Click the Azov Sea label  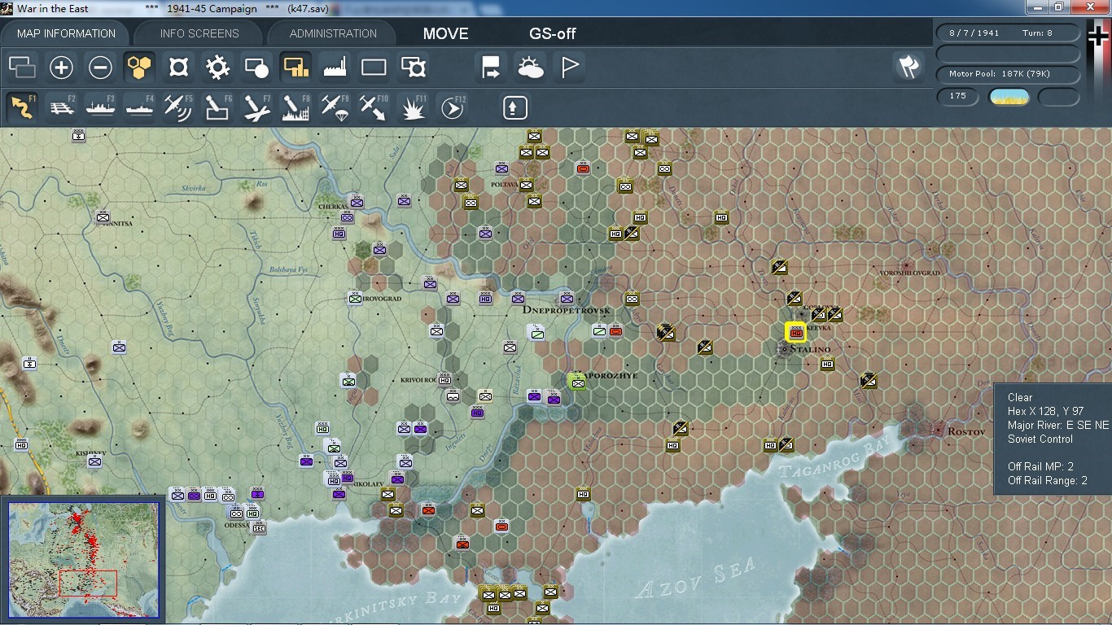[x=698, y=578]
